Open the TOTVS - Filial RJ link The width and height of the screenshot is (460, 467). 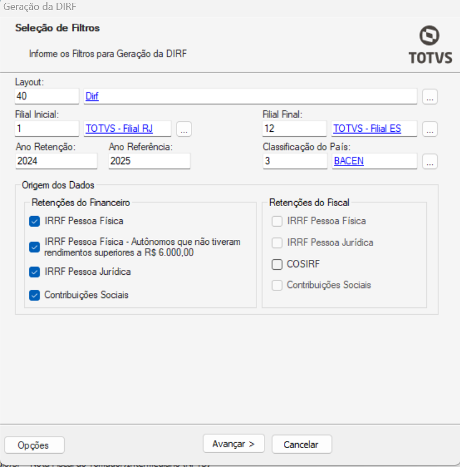tap(119, 129)
